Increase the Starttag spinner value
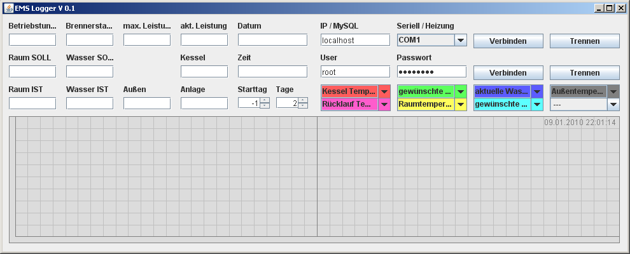The image size is (630, 254). pyautogui.click(x=265, y=100)
